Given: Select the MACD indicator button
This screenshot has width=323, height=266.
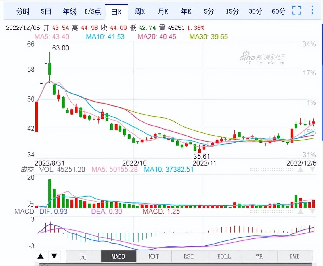Looking at the screenshot, I should tap(118, 256).
